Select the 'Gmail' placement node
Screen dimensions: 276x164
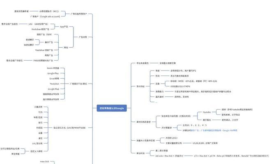54,79
